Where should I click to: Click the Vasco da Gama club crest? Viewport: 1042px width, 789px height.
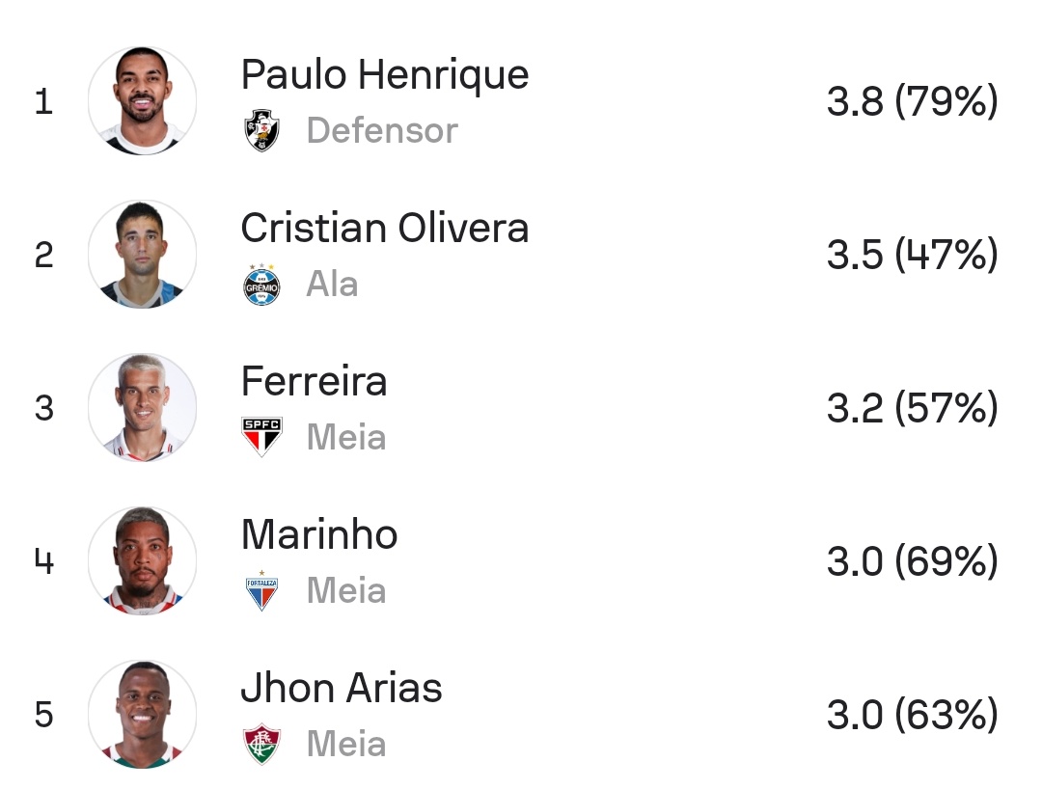(261, 130)
